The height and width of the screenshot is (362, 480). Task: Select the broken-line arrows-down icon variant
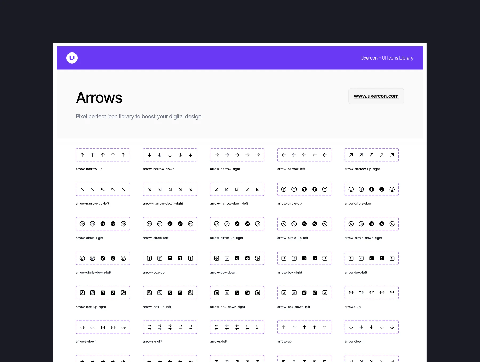(x=123, y=327)
